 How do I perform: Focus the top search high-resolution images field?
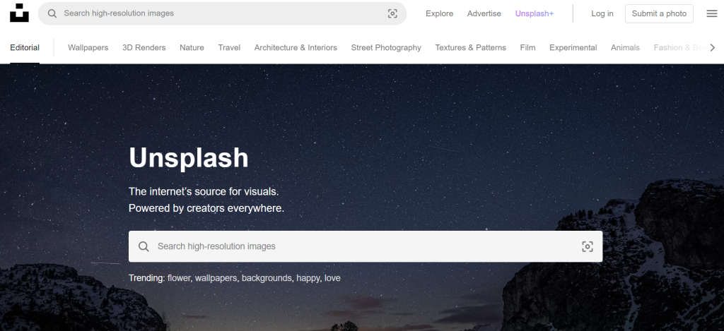click(222, 13)
